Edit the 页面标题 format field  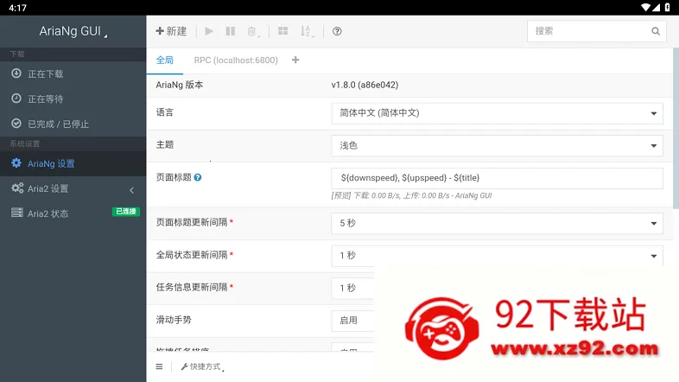pos(497,178)
